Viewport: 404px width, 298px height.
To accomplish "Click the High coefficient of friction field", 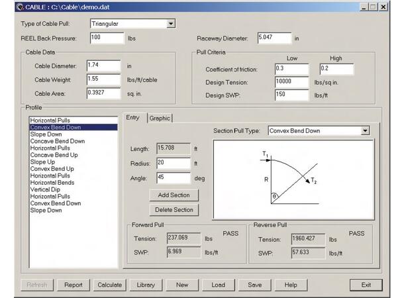I will click(336, 70).
